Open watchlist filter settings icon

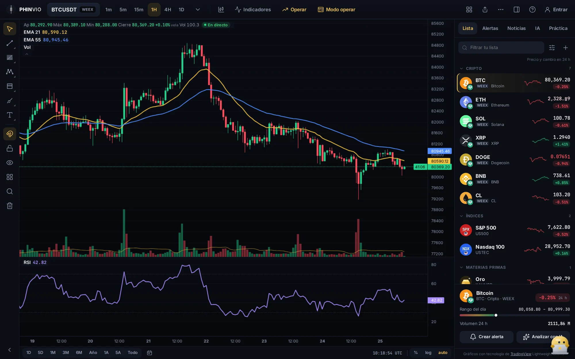click(x=552, y=48)
